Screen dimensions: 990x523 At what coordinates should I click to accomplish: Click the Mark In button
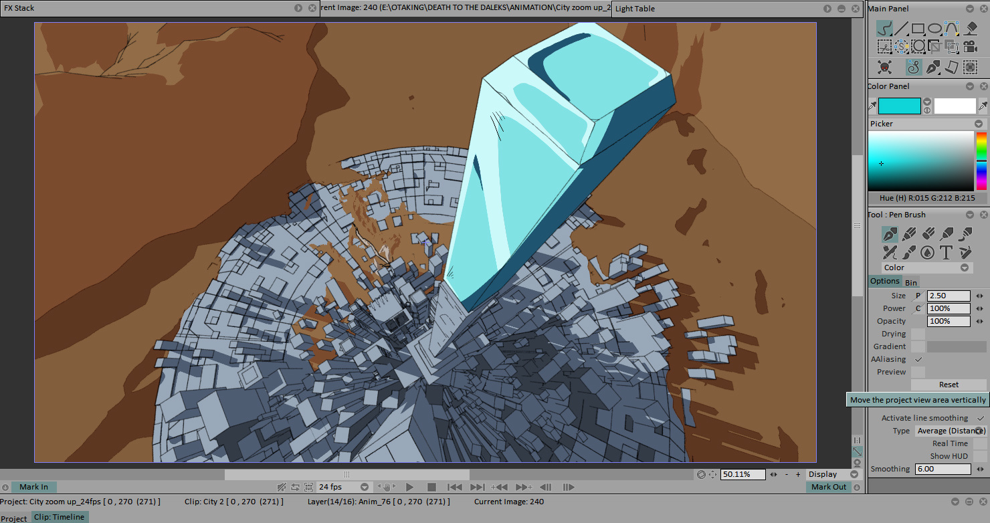[33, 487]
